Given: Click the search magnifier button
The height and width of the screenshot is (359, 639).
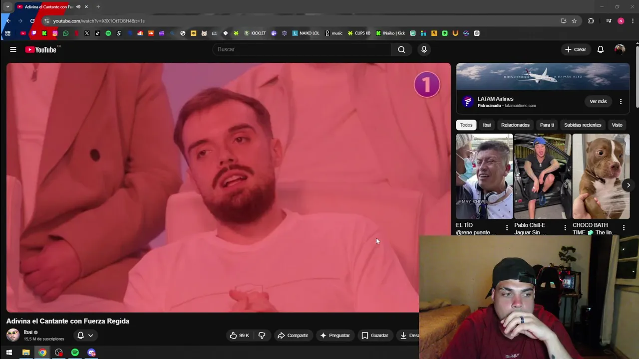Looking at the screenshot, I should pyautogui.click(x=401, y=49).
